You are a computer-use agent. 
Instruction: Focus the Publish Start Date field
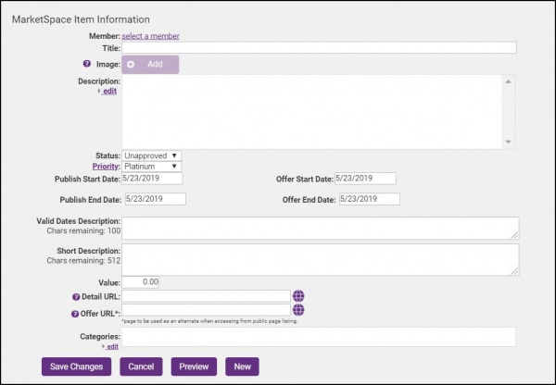tap(152, 179)
